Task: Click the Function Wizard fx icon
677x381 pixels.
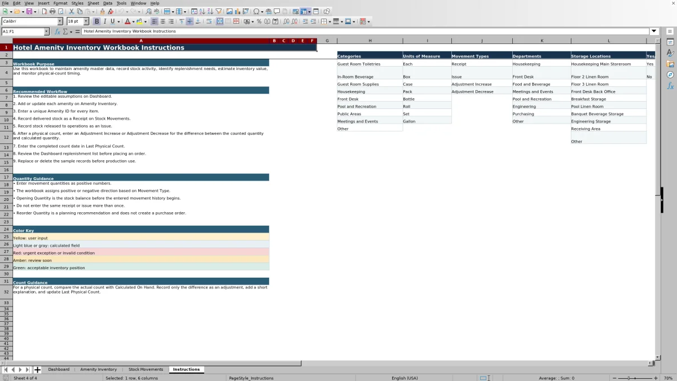Action: [58, 32]
